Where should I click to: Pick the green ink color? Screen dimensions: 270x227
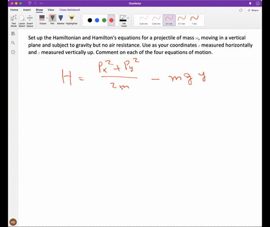click(x=104, y=20)
